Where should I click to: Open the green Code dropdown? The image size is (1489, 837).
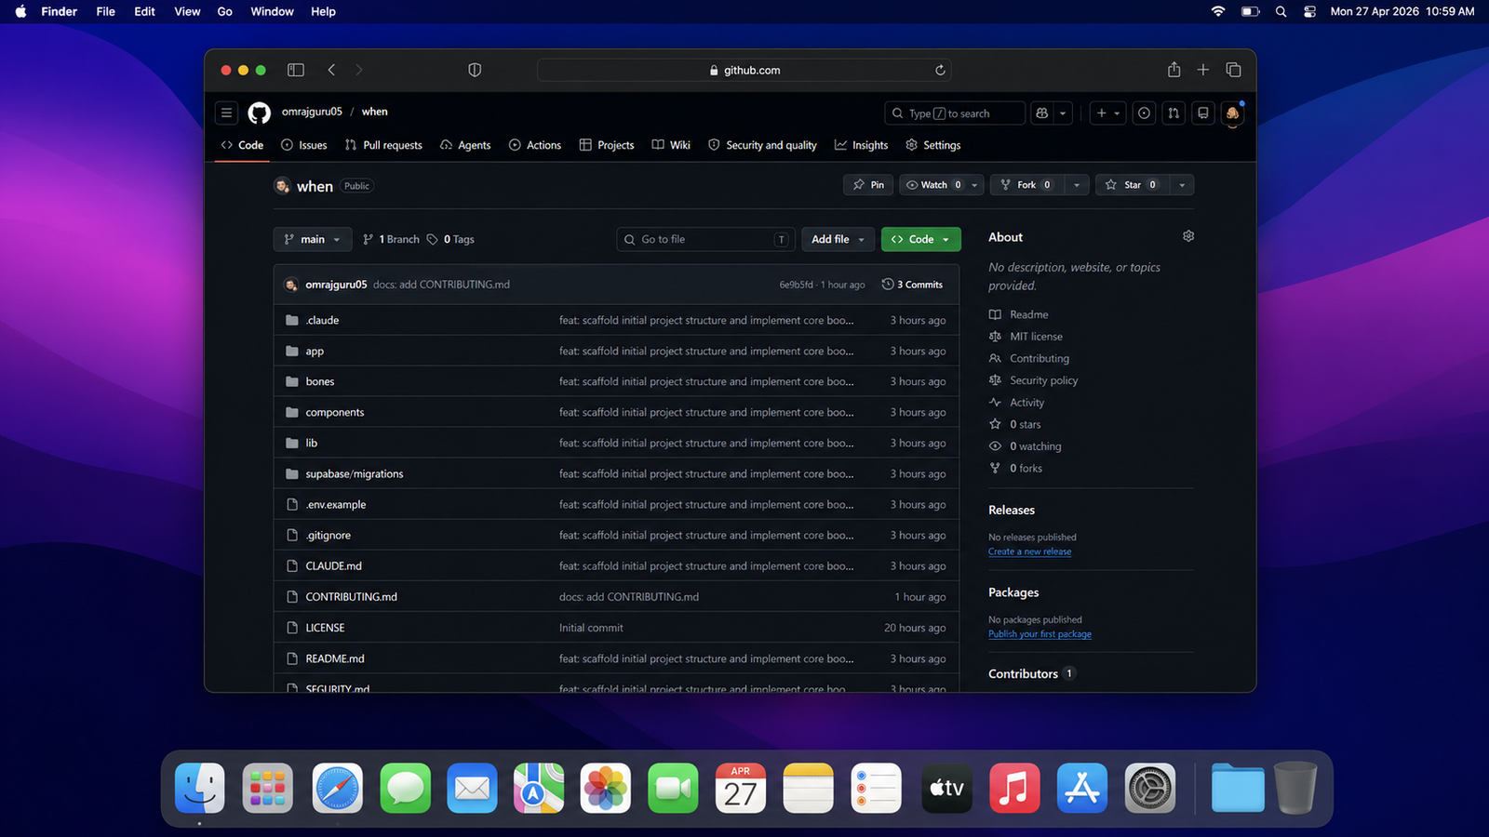(x=921, y=239)
